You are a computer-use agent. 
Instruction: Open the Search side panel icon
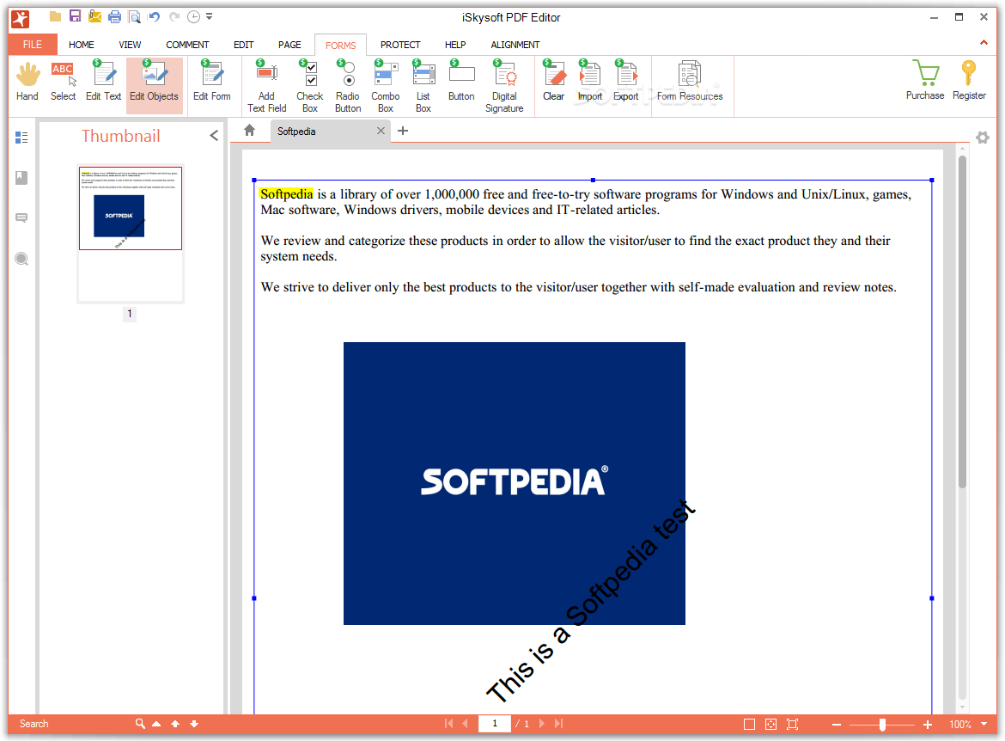point(21,259)
